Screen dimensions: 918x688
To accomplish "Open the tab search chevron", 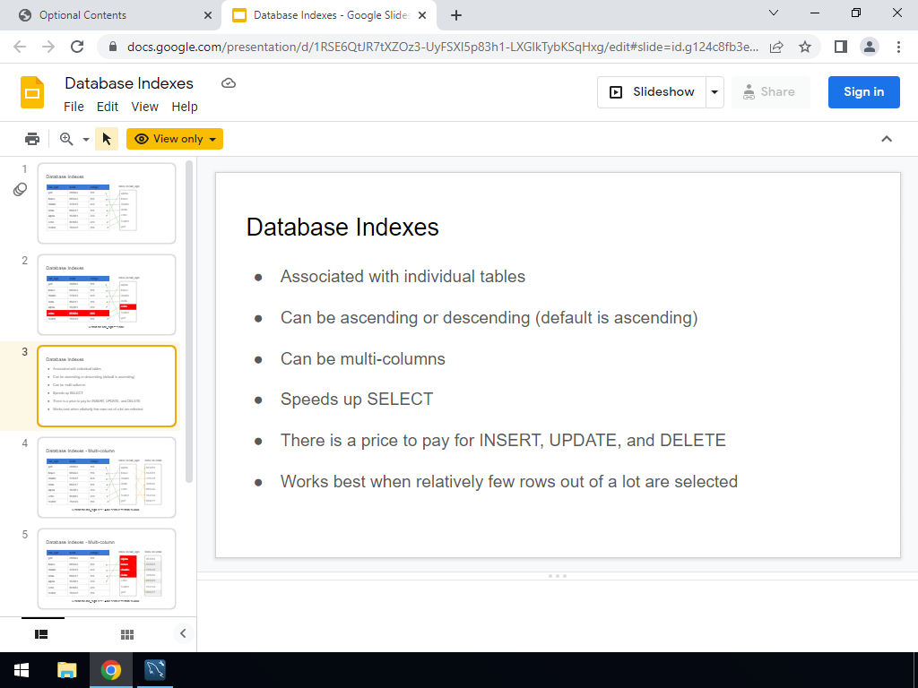I will tap(774, 13).
